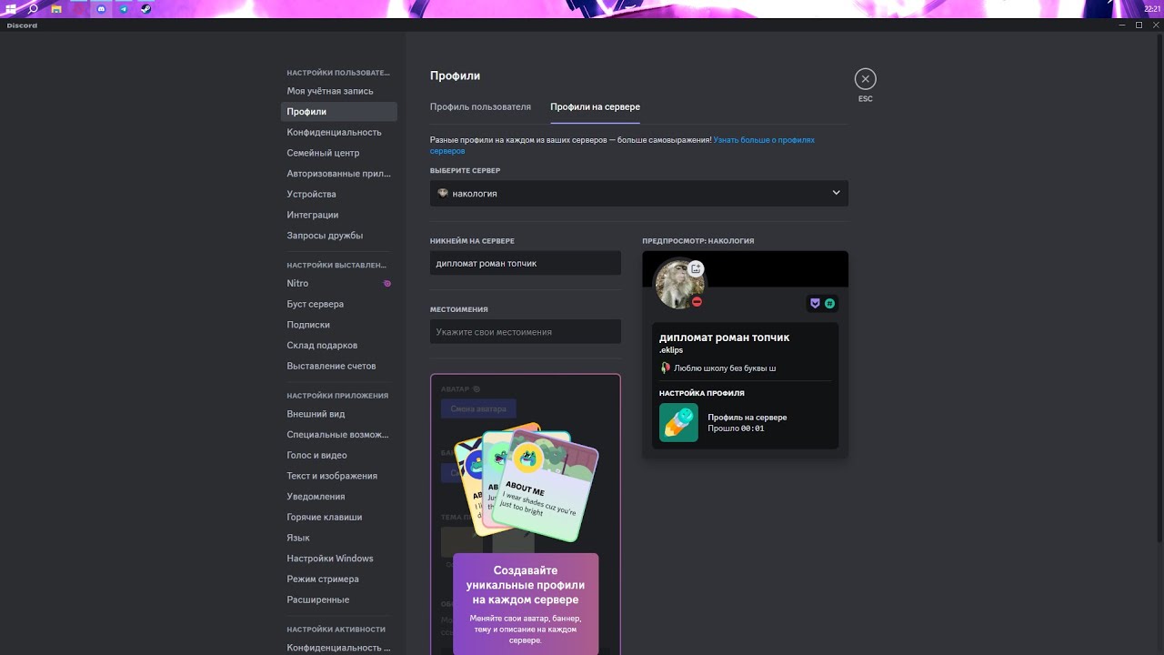Open the Интеграции settings
The image size is (1164, 655).
click(x=338, y=215)
